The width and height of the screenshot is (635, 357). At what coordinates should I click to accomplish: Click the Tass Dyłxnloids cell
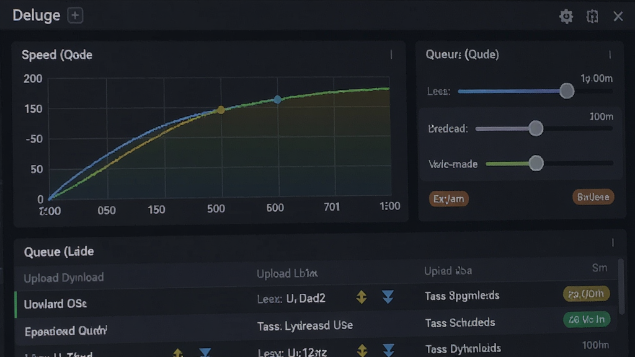(x=463, y=348)
